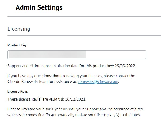The width and height of the screenshot is (161, 119).
Task: Click the redacted product key value
Action: tap(47, 55)
